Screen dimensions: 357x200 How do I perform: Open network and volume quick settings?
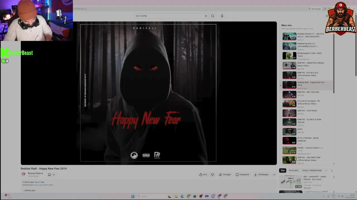pyautogui.click(x=341, y=196)
